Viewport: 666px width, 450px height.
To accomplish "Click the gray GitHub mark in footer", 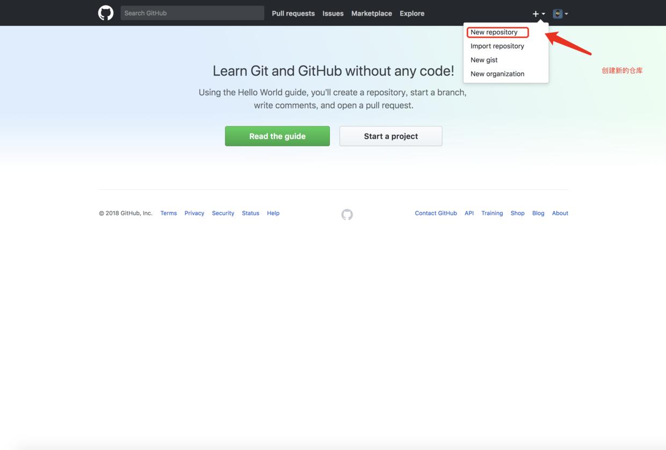I will tap(347, 215).
